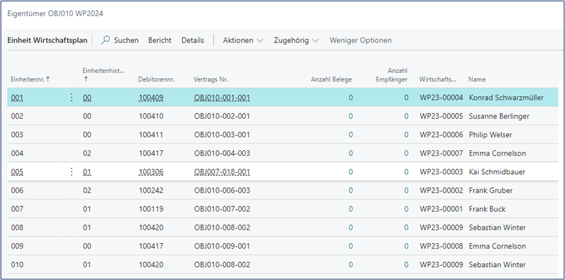Open the Bericht menu
Image resolution: width=565 pixels, height=280 pixels.
click(160, 40)
